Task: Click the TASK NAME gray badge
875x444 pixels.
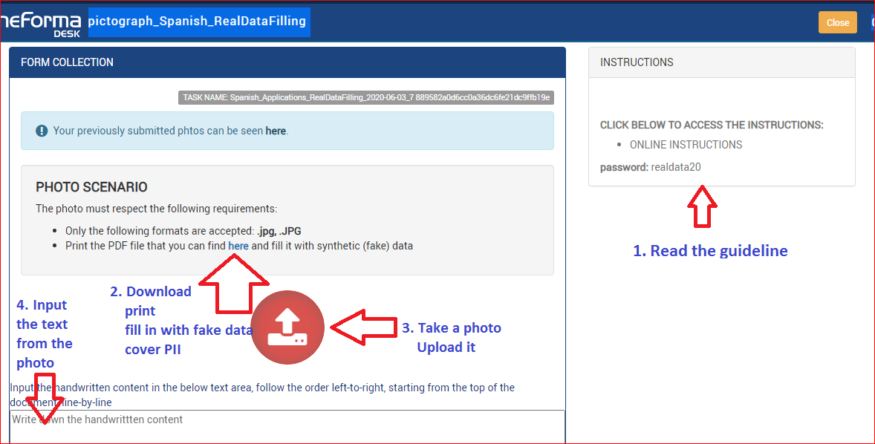Action: click(366, 97)
